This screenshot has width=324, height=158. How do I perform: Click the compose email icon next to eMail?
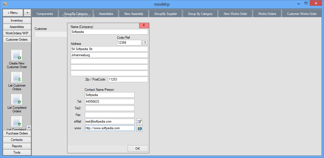tap(139, 121)
